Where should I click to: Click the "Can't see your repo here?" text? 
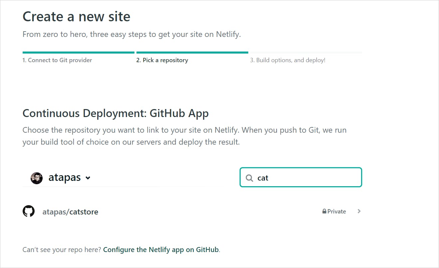[62, 250]
